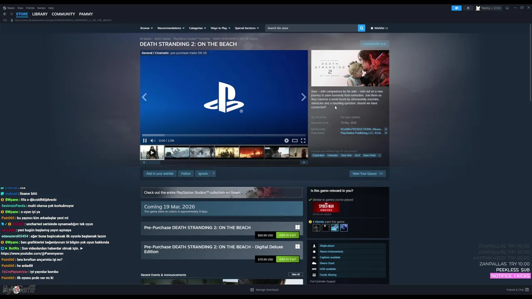This screenshot has width=532, height=299.
Task: Open the Games menu
Action: click(x=42, y=8)
